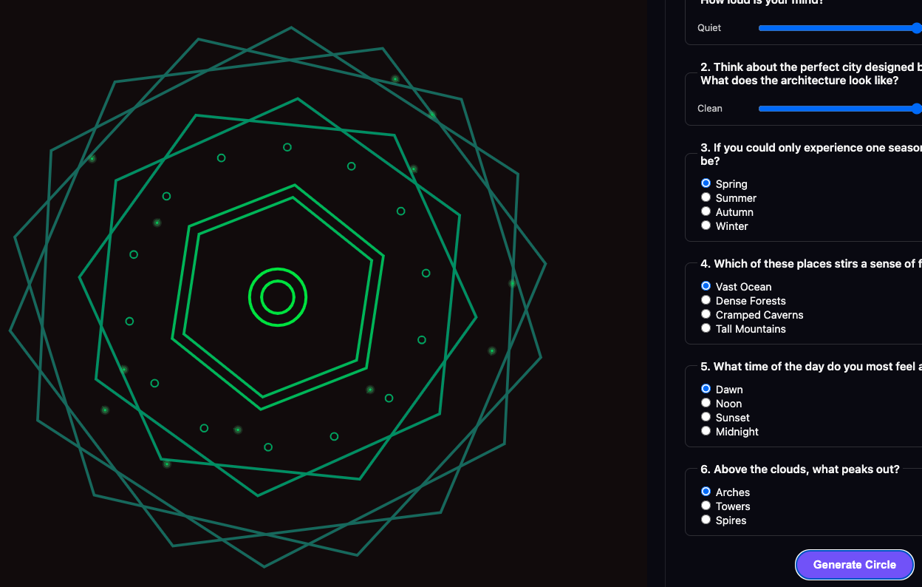Click the center concentric circles of the mandala
This screenshot has width=922, height=587.
click(x=278, y=297)
